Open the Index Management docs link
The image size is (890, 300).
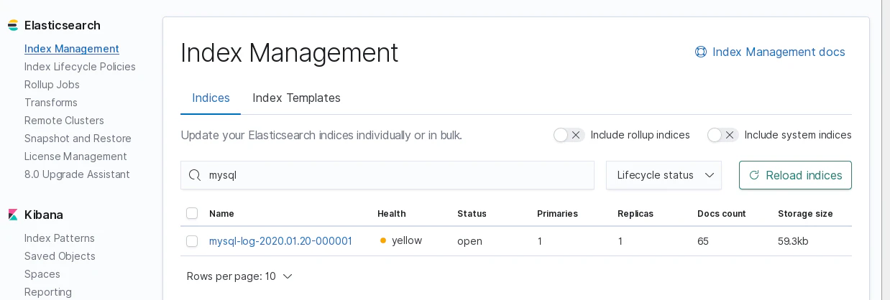779,52
